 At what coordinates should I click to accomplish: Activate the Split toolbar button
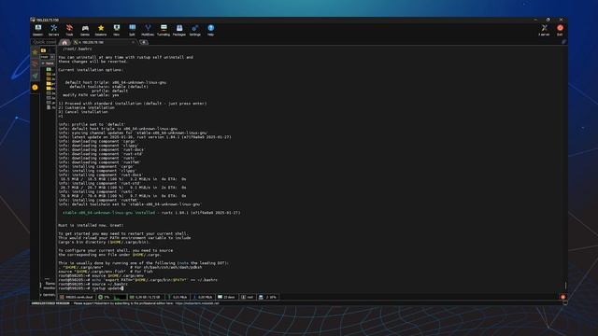(x=133, y=30)
